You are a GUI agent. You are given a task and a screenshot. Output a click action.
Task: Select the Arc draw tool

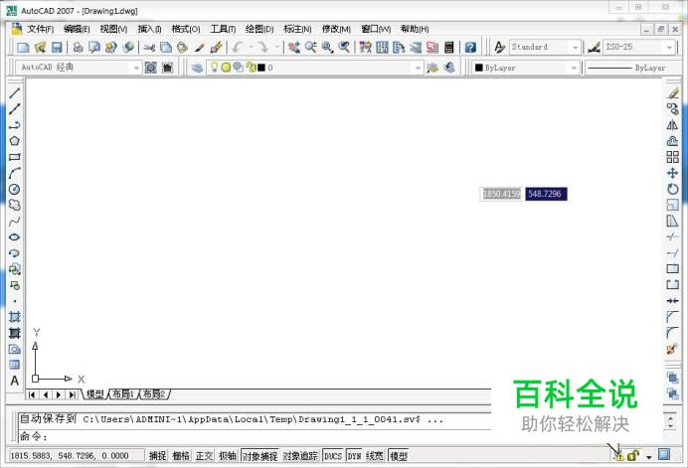(x=15, y=173)
